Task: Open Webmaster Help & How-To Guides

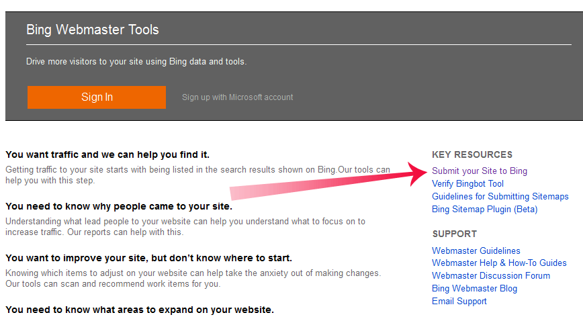Action: pos(499,263)
